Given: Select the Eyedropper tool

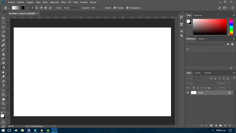Looking at the screenshot, I should [3, 41].
